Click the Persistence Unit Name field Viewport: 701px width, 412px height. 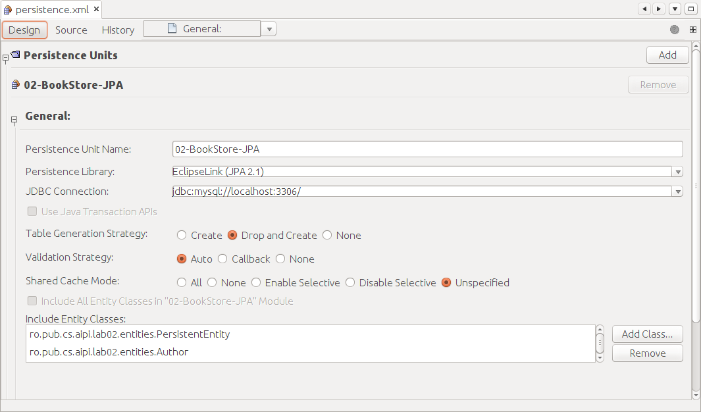427,149
